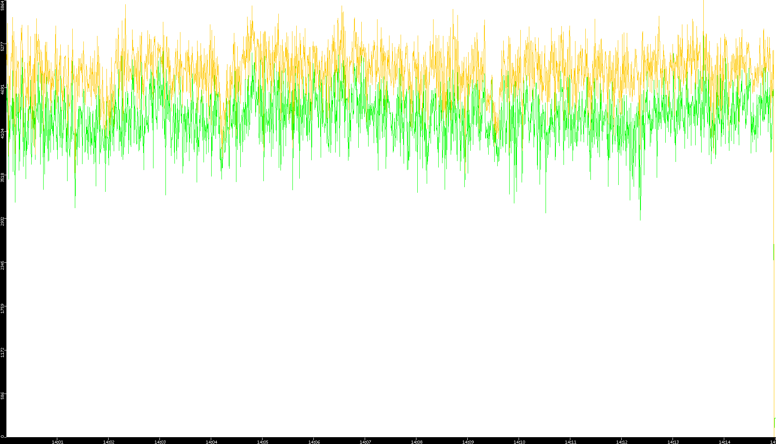Screen dimensions: 776x444
Task: Click the 14:03 label on the time axis
Action: tap(160, 442)
